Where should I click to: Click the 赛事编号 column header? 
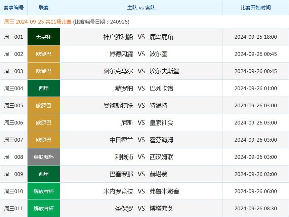click(x=14, y=7)
